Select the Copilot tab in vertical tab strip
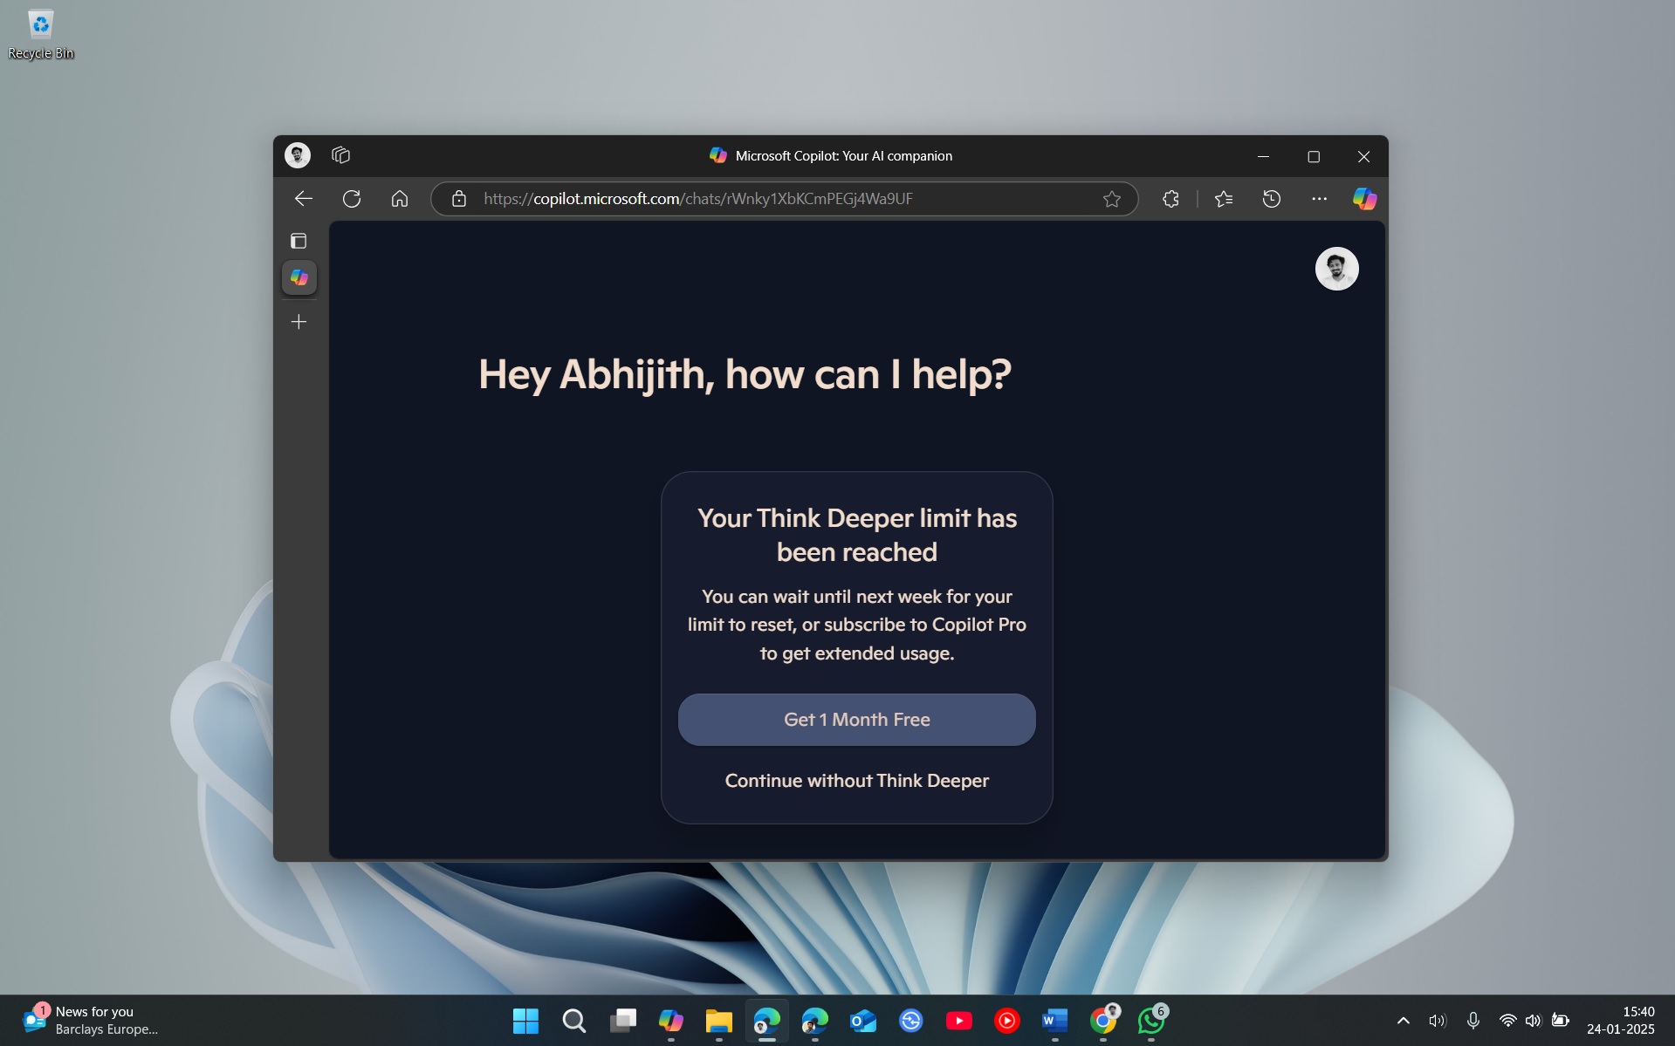The height and width of the screenshot is (1046, 1675). (299, 277)
